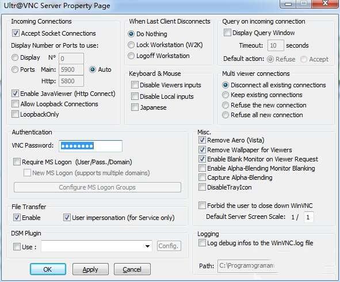The height and width of the screenshot is (282, 340).
Task: Click the OK button
Action: 48,269
